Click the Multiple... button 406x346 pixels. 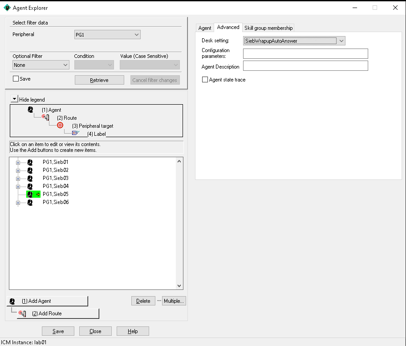coord(174,301)
